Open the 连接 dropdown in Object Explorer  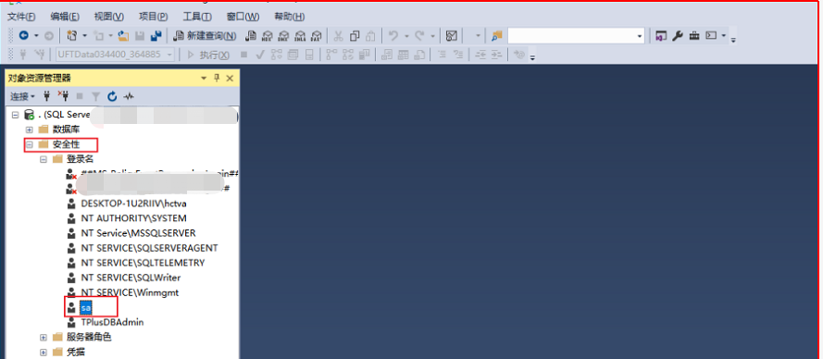pyautogui.click(x=22, y=96)
